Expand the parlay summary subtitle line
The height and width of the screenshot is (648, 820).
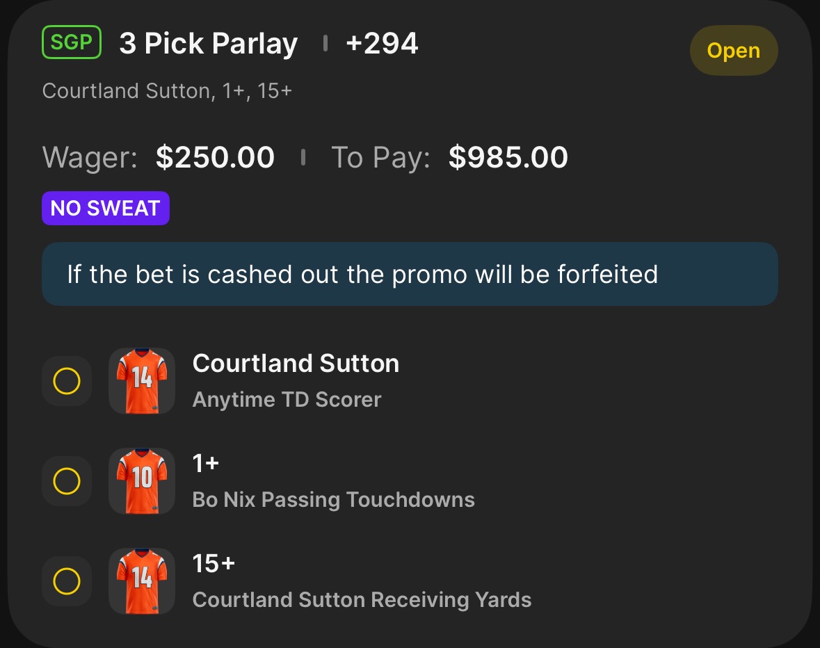[x=167, y=91]
